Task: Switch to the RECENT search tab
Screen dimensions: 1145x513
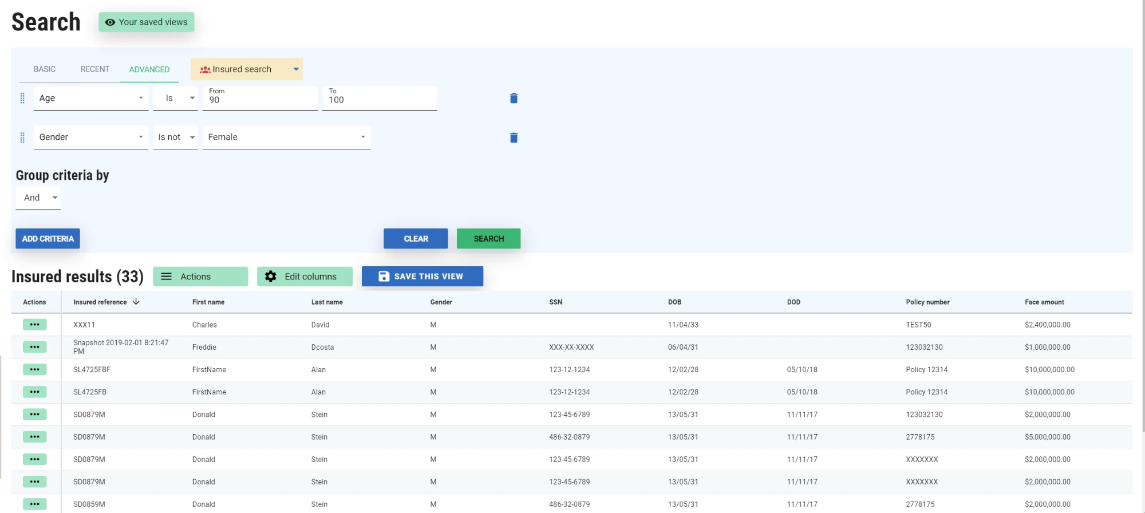Action: click(95, 69)
